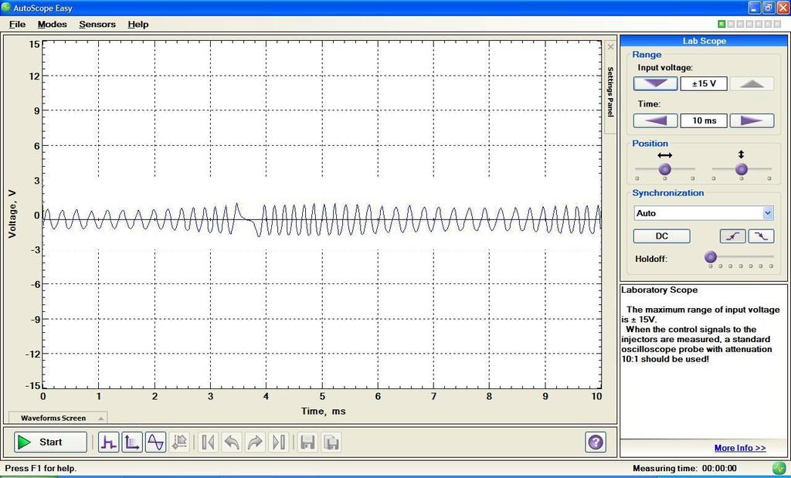This screenshot has height=478, width=791.
Task: Decrease time base with left arrow
Action: click(655, 121)
